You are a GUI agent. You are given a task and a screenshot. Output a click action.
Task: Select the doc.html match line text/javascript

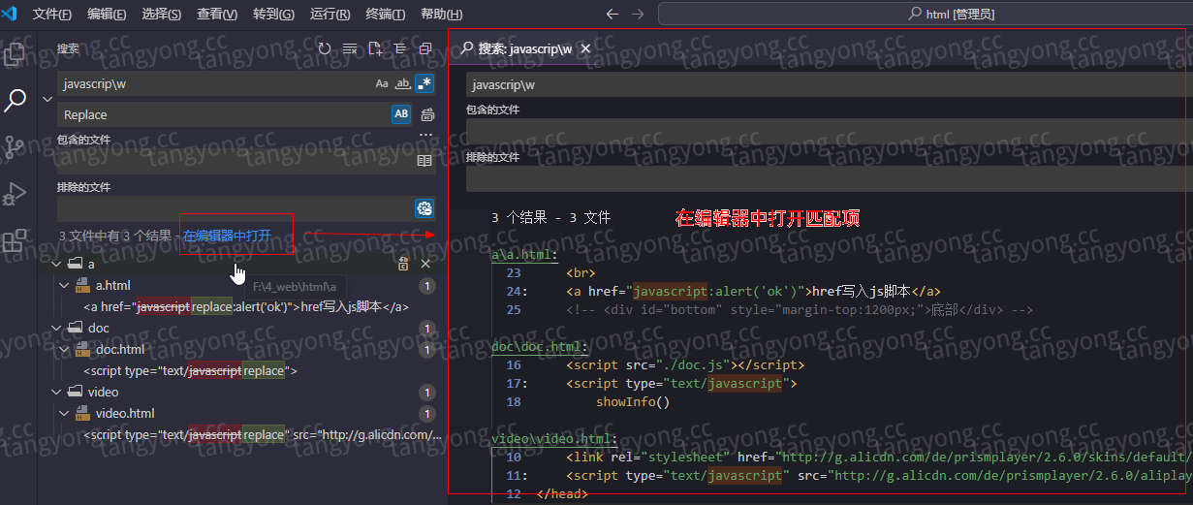coord(190,371)
